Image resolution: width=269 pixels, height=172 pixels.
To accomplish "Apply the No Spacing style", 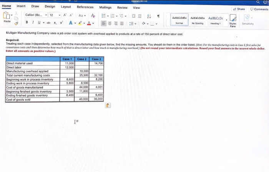I will pos(198,20).
